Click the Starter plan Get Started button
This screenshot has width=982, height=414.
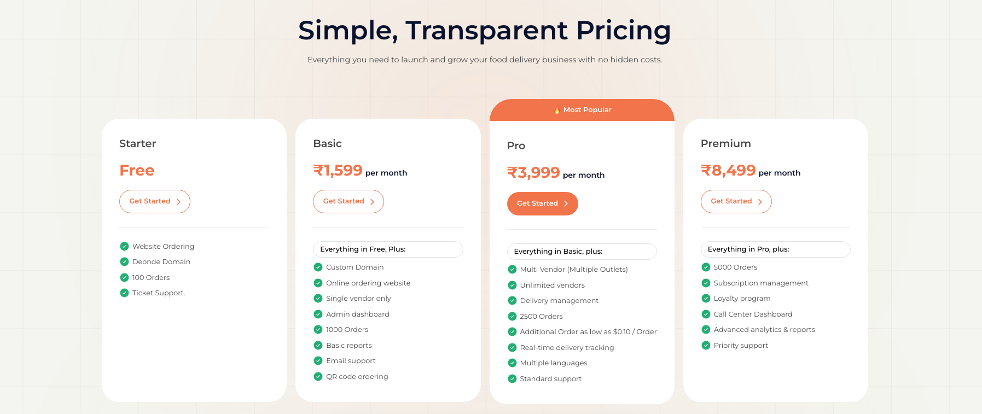[155, 201]
